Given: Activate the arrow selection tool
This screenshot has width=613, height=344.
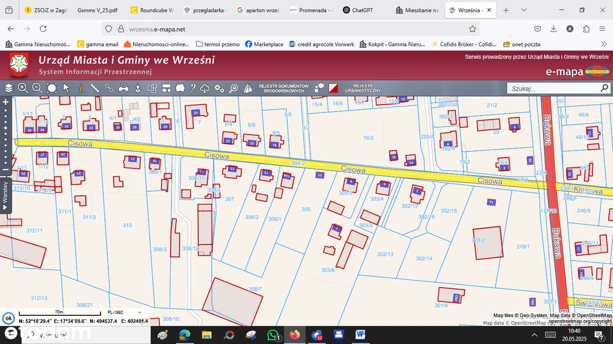Looking at the screenshot, I should (x=66, y=88).
